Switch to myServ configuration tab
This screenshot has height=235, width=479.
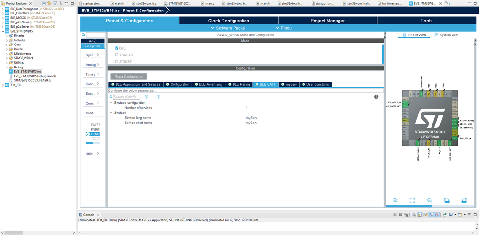click(x=288, y=84)
